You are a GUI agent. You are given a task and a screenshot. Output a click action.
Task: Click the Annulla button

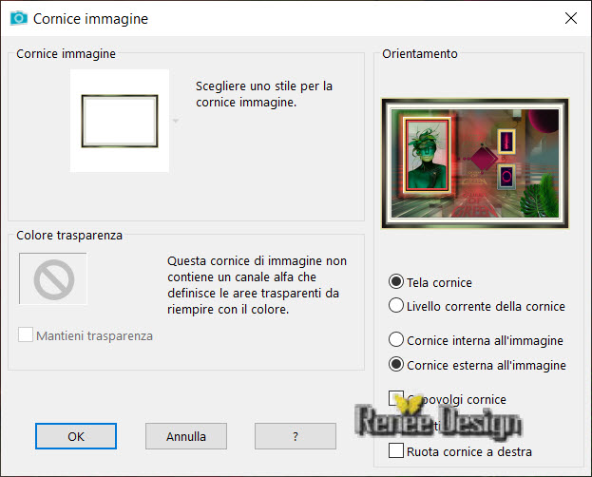pyautogui.click(x=186, y=436)
